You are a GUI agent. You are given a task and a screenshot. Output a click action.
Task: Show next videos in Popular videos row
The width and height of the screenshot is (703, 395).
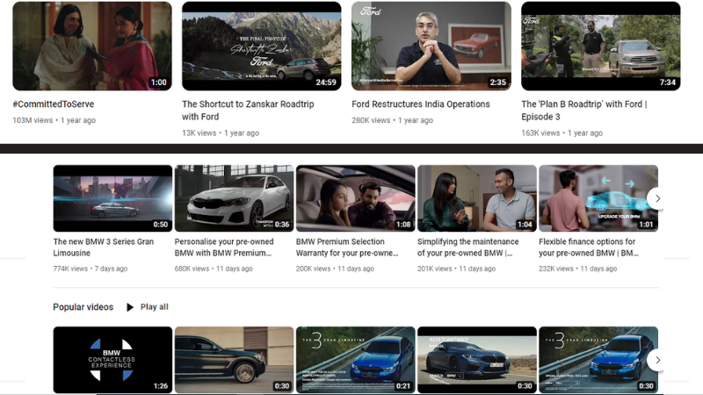[657, 360]
